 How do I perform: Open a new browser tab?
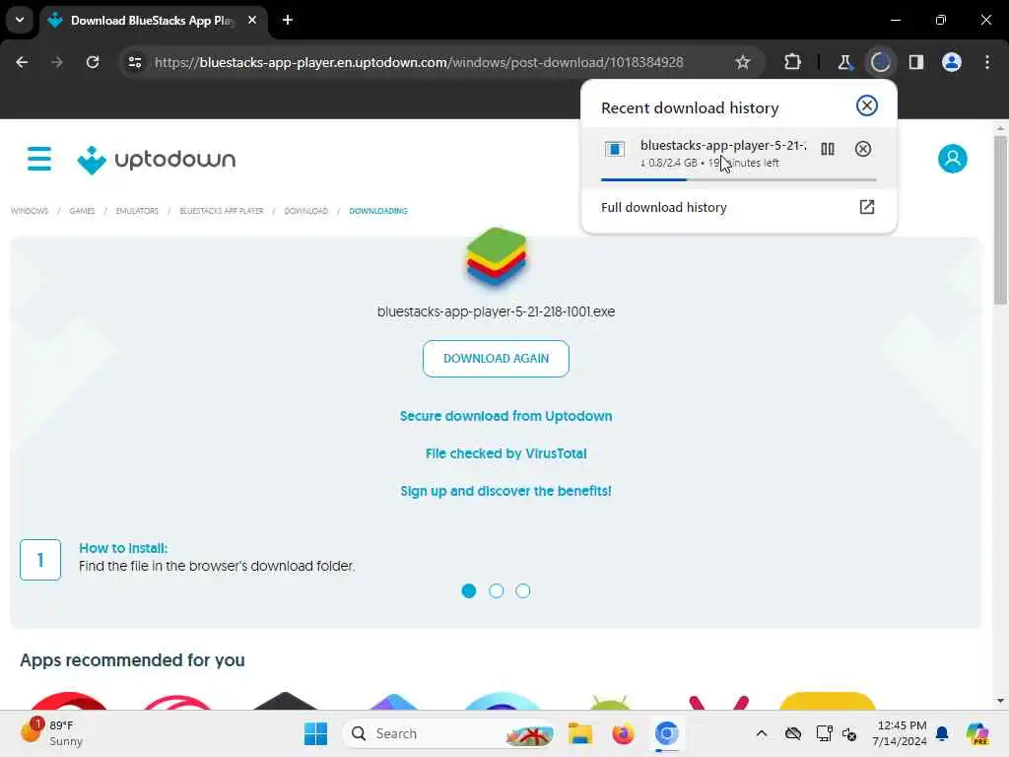click(x=288, y=20)
